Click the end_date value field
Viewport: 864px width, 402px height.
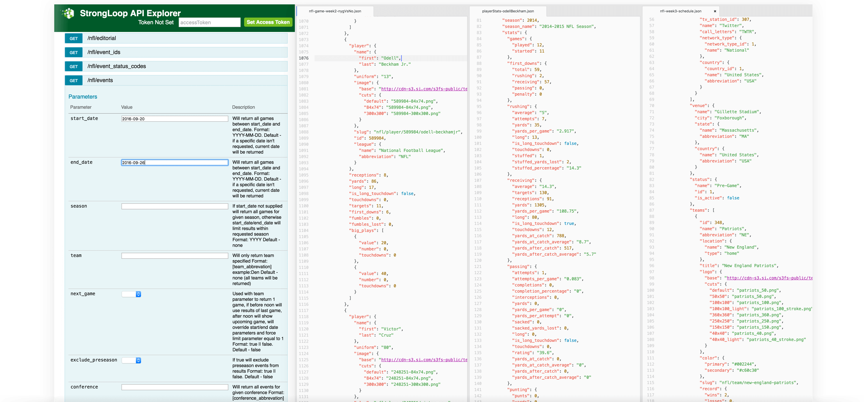pyautogui.click(x=174, y=163)
